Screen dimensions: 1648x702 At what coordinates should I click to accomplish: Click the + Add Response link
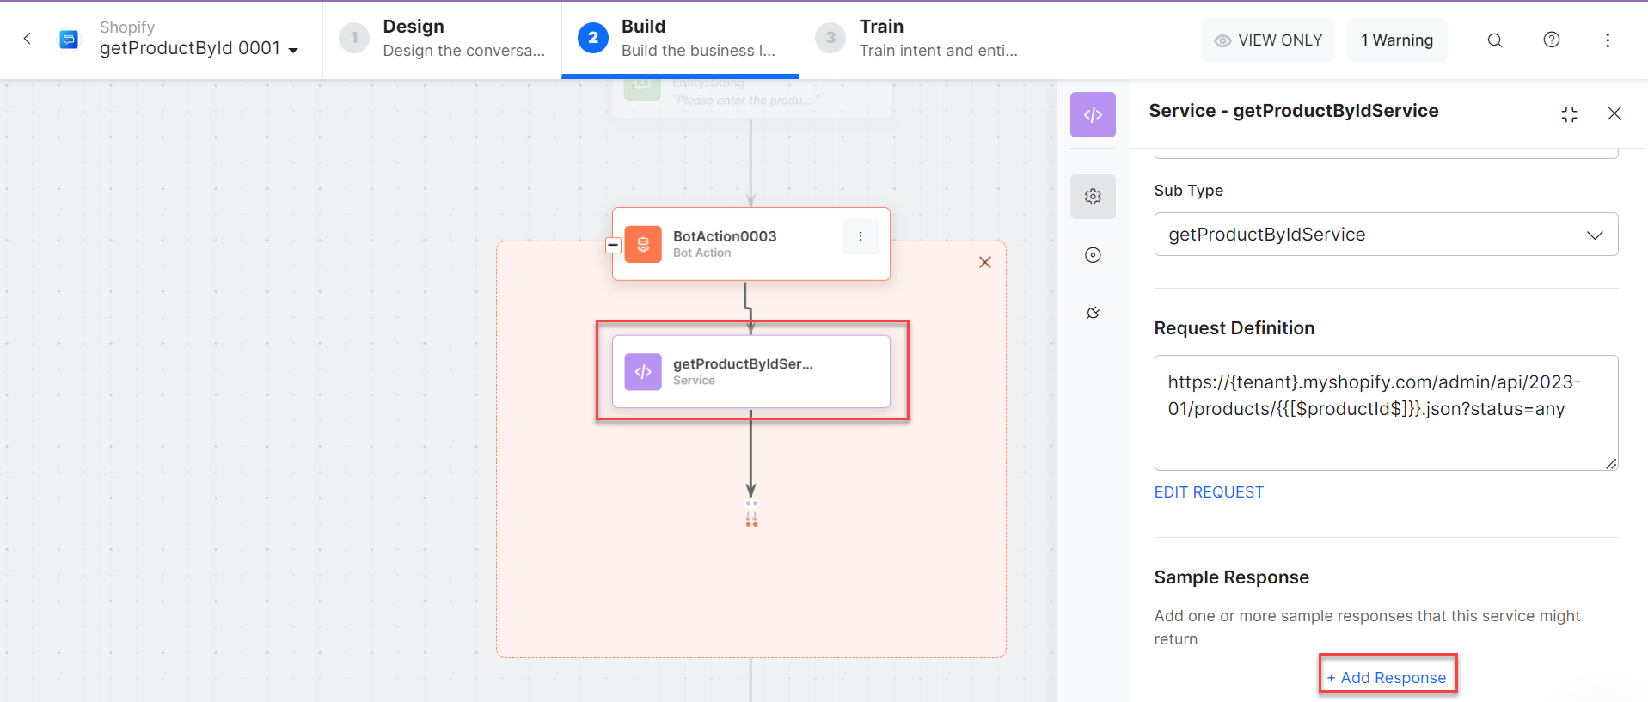coord(1387,678)
